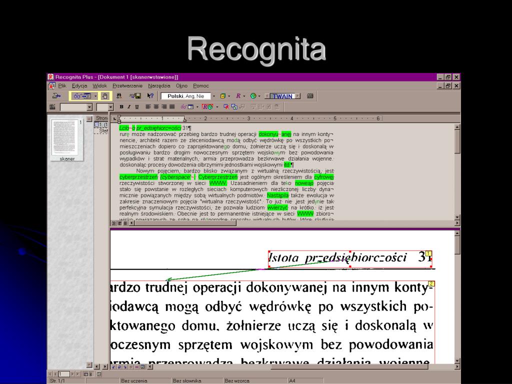The height and width of the screenshot is (384, 512).
Task: Click the yellow zone number 1 tag
Action: click(428, 253)
